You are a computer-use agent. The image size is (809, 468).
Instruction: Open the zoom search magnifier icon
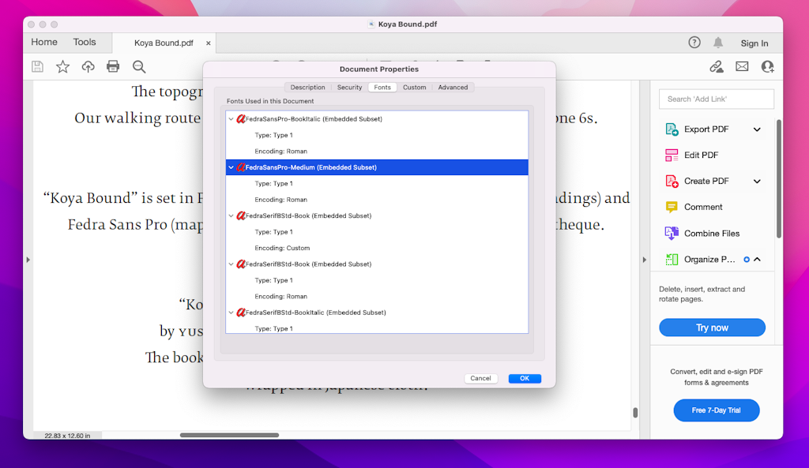139,67
